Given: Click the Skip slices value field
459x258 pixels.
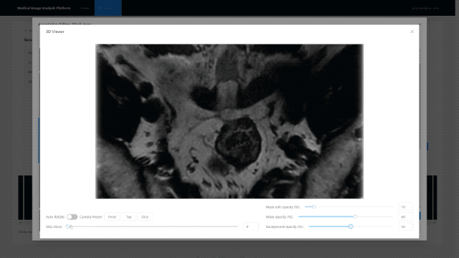Looking at the screenshot, I should [x=250, y=226].
